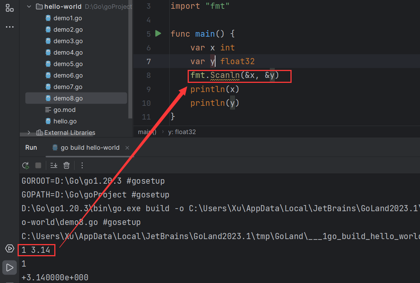
Task: Open demo6.go in the project tree
Action: click(x=68, y=76)
